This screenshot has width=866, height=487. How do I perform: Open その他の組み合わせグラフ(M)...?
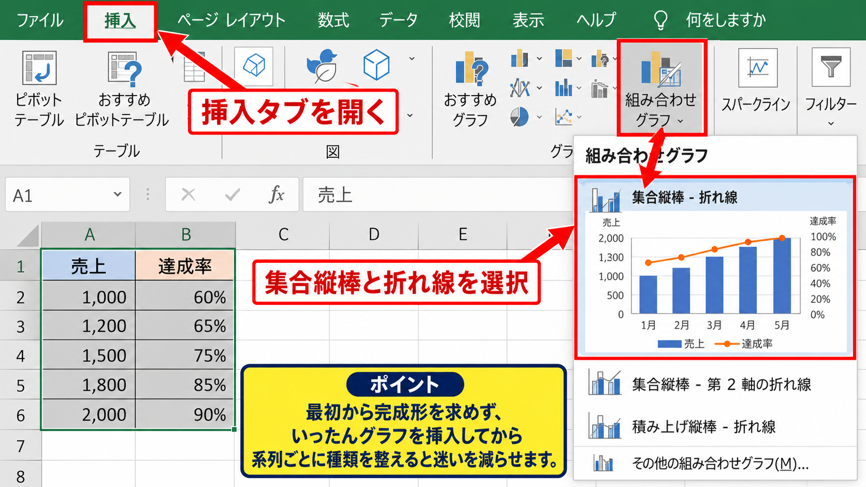(715, 463)
